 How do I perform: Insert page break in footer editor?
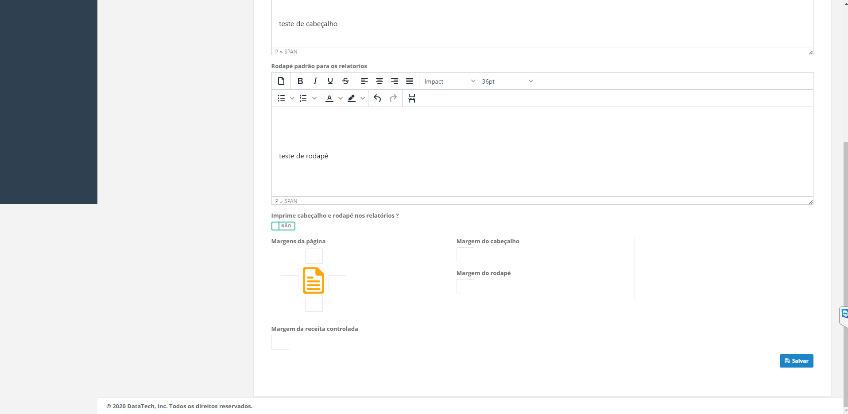click(412, 98)
